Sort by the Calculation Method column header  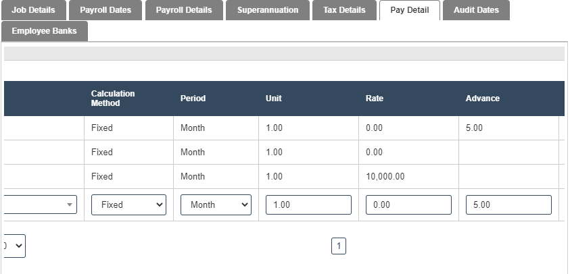point(113,99)
